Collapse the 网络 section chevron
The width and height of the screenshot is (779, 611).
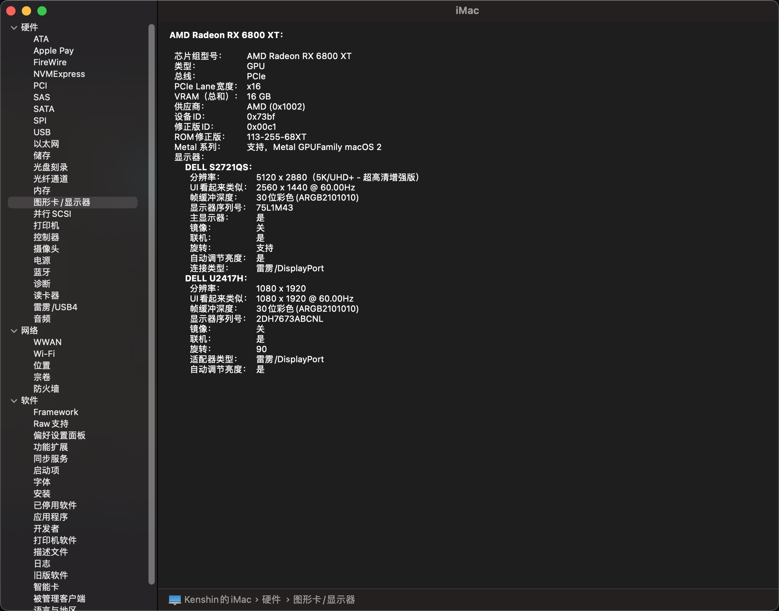pos(14,331)
